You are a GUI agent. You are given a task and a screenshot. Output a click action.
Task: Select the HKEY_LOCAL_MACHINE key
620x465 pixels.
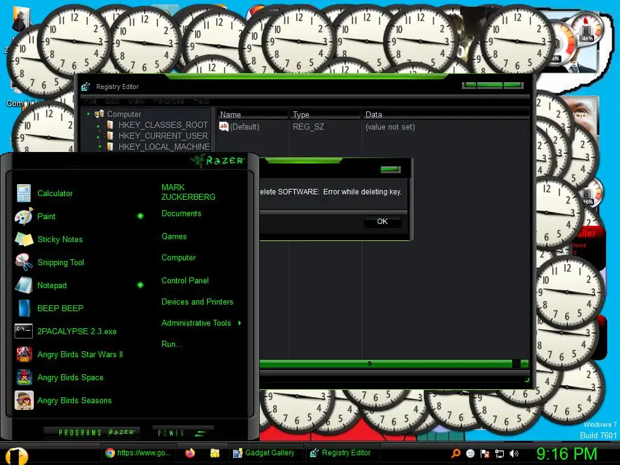coord(164,147)
